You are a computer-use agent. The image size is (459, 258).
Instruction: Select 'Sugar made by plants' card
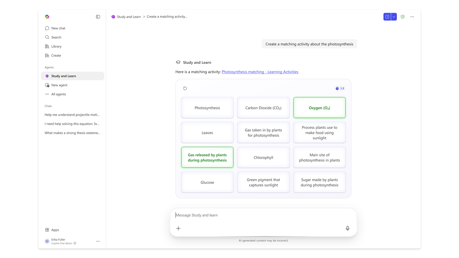[319, 182]
